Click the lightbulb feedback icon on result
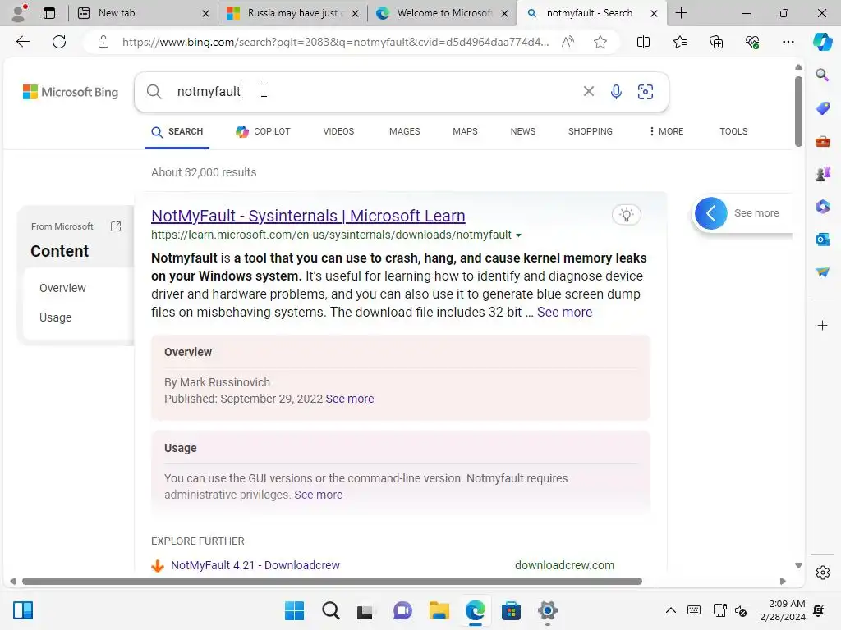 click(627, 215)
